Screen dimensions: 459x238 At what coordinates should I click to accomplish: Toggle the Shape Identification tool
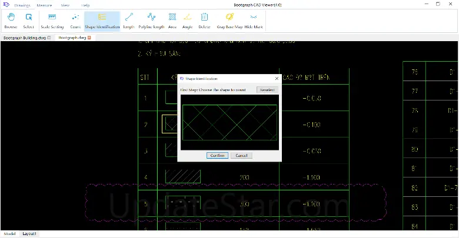pyautogui.click(x=102, y=21)
